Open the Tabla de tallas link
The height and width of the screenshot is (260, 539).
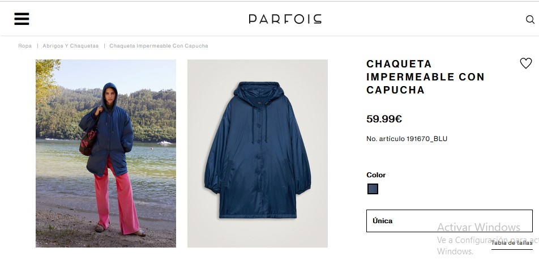point(511,243)
